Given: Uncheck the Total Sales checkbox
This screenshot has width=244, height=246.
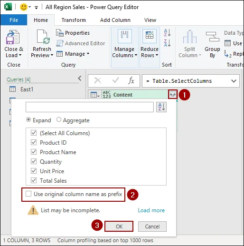Looking at the screenshot, I should click(34, 180).
